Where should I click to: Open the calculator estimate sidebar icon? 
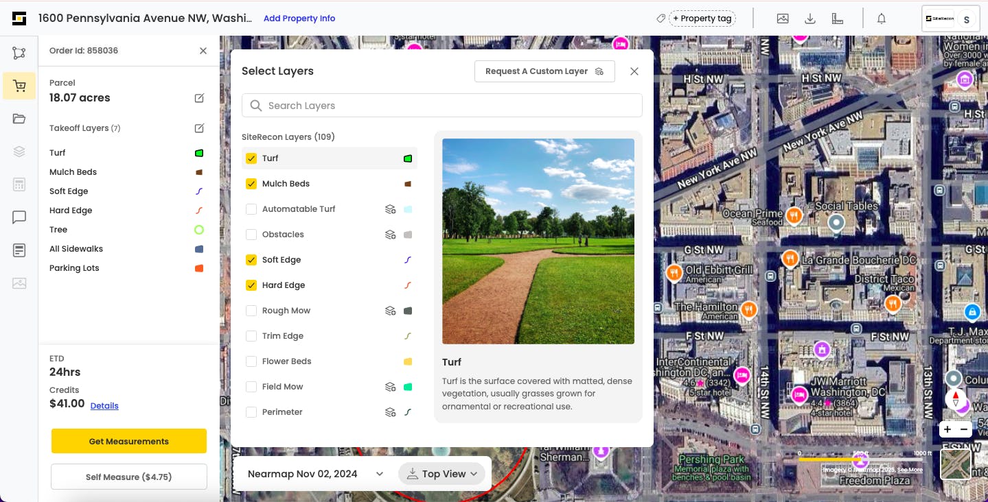[19, 184]
